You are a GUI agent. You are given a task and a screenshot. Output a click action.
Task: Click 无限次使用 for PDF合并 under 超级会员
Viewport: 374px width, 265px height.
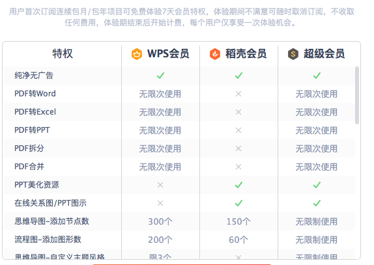click(x=317, y=167)
